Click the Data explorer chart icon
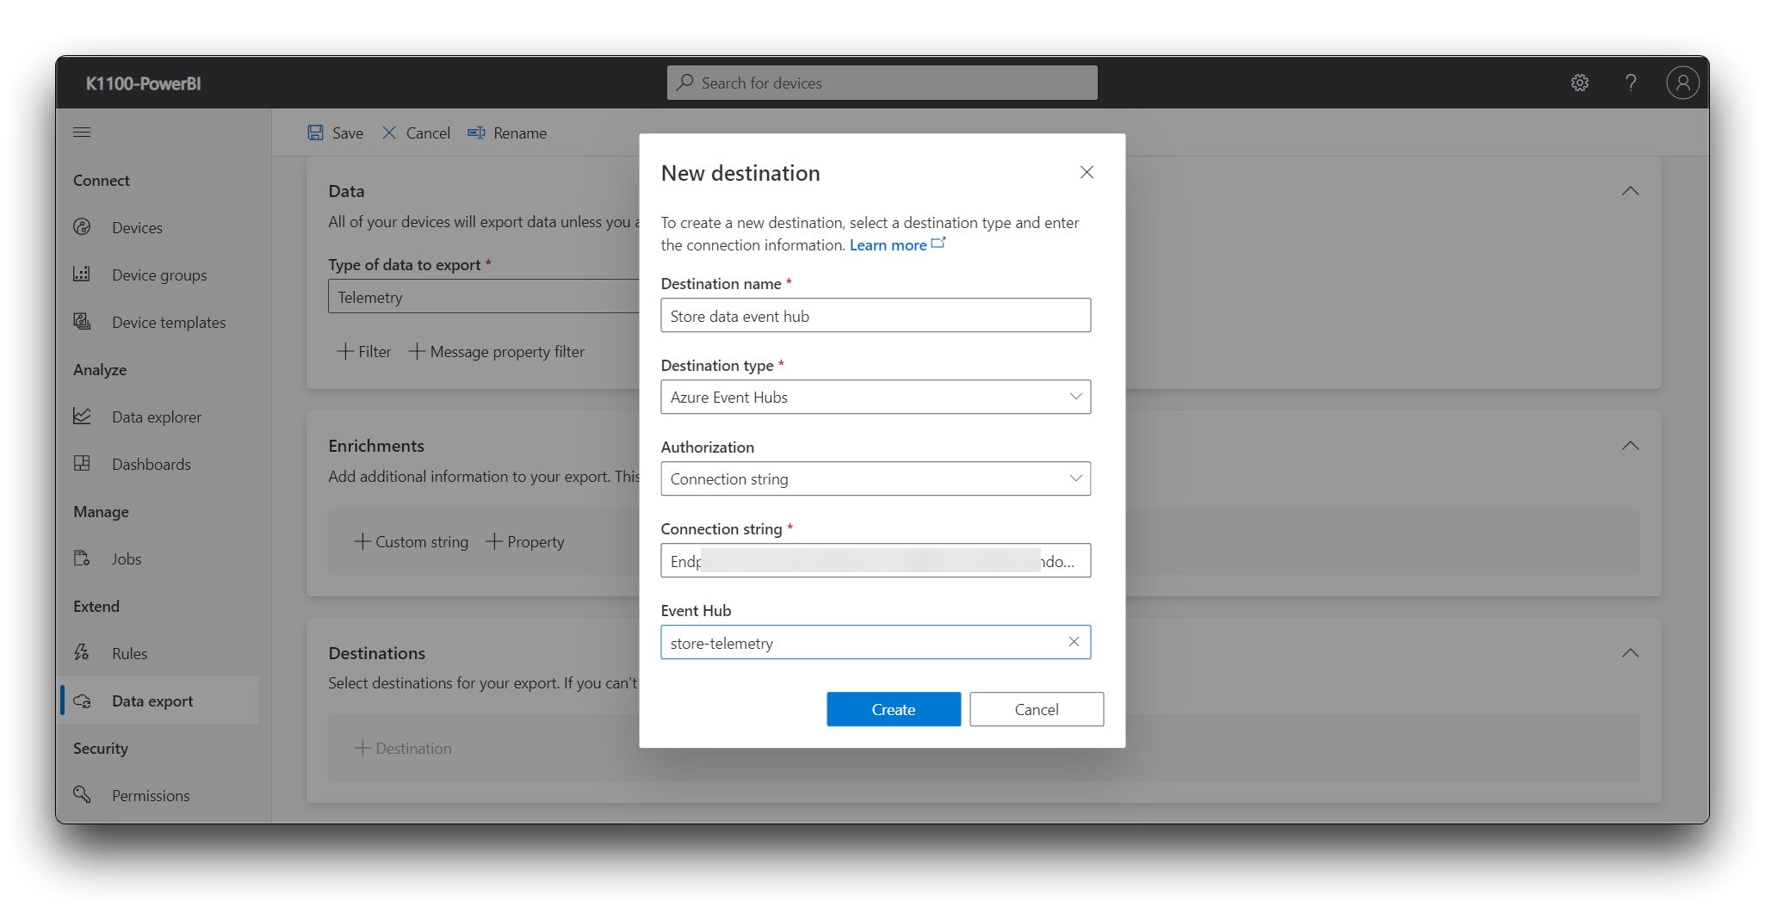 coord(82,416)
